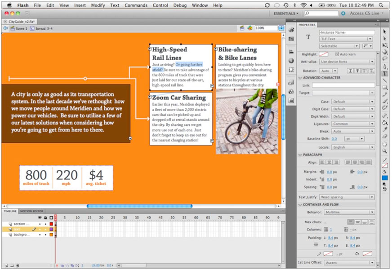This screenshot has width=392, height=270.
Task: Click the blue fill color swatch in toolbar
Action: tap(384, 178)
